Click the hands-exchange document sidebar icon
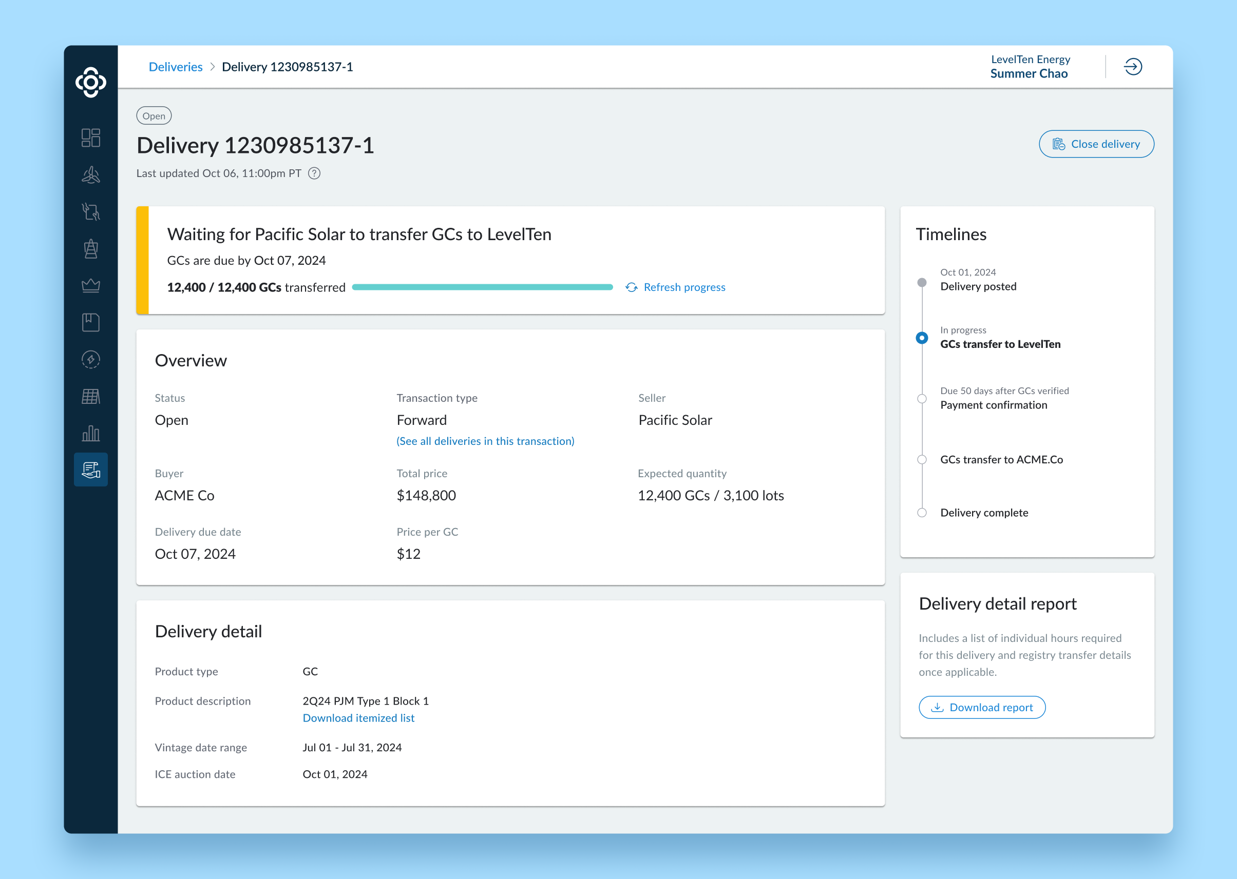The width and height of the screenshot is (1237, 879). tap(90, 211)
